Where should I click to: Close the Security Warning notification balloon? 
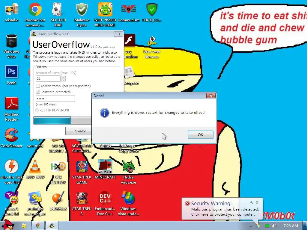[257, 202]
